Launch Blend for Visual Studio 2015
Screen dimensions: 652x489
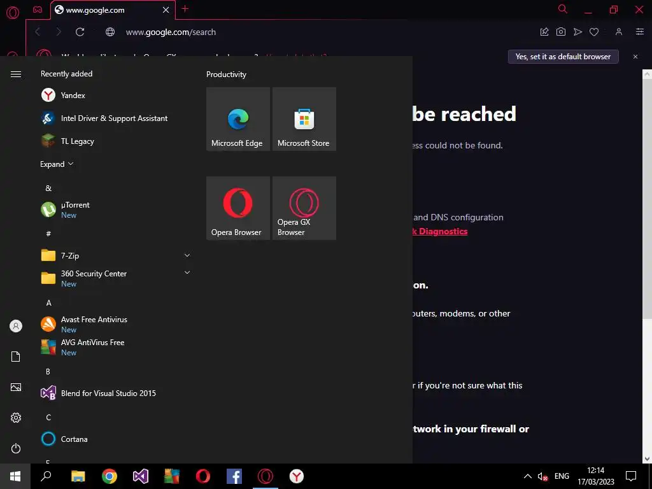point(116,393)
